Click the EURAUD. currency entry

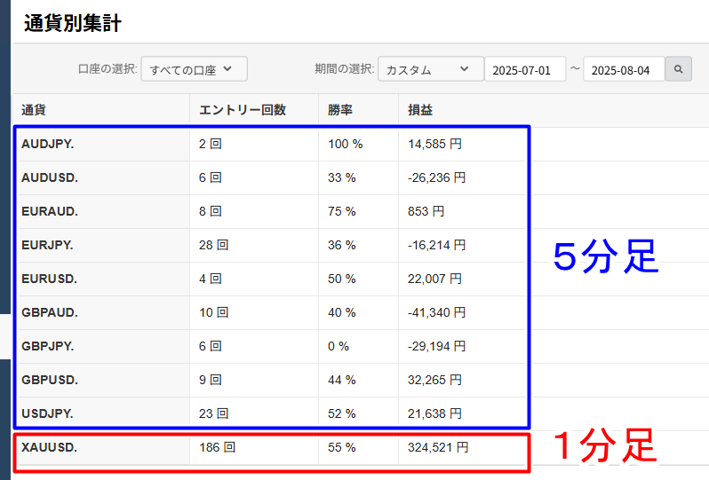[x=49, y=211]
